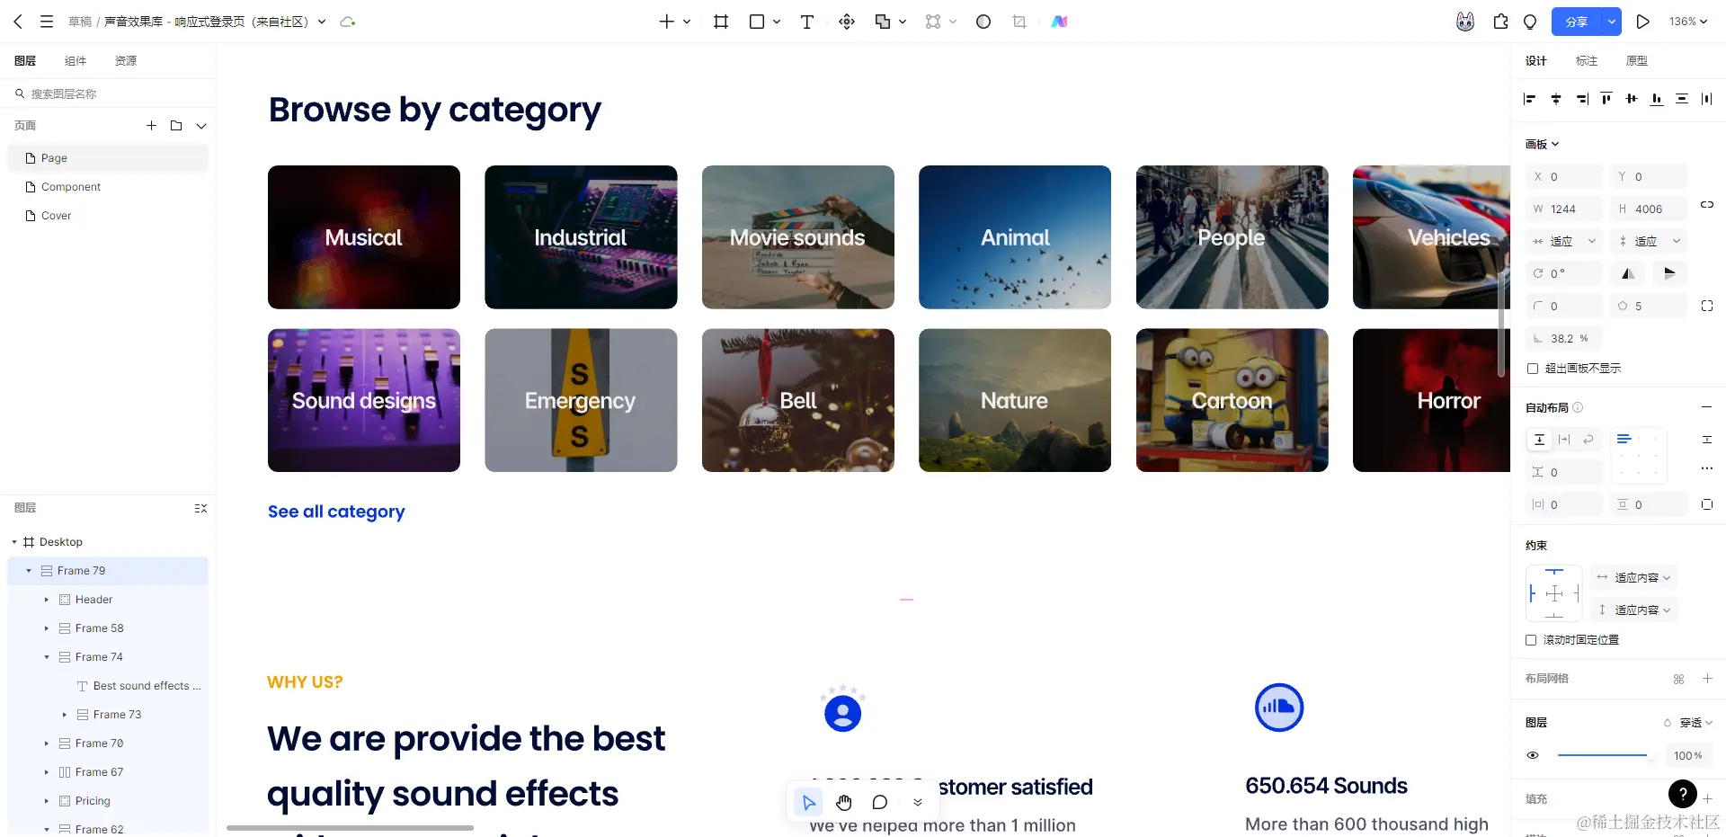Screen dimensions: 1726x837
Task: Check the cloud sync status icon
Action: [348, 22]
